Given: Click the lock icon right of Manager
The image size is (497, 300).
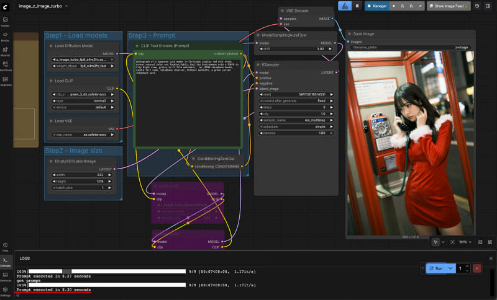Looking at the screenshot, I should [411, 6].
